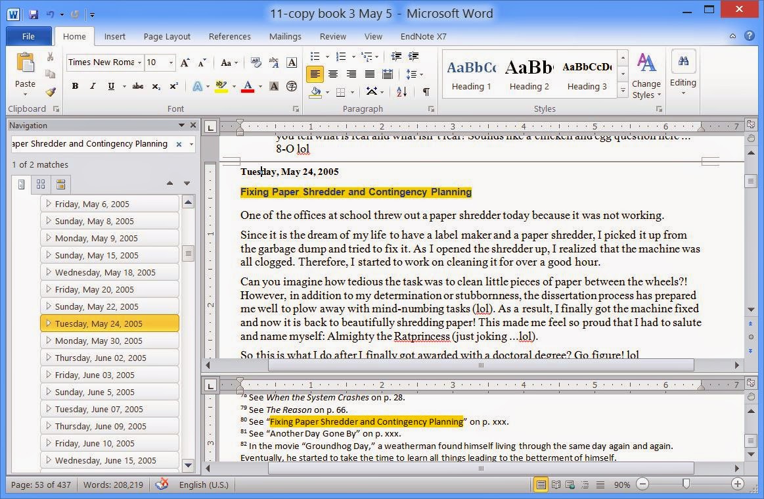Click the Clear Formatting icon
The width and height of the screenshot is (764, 499).
(256, 62)
